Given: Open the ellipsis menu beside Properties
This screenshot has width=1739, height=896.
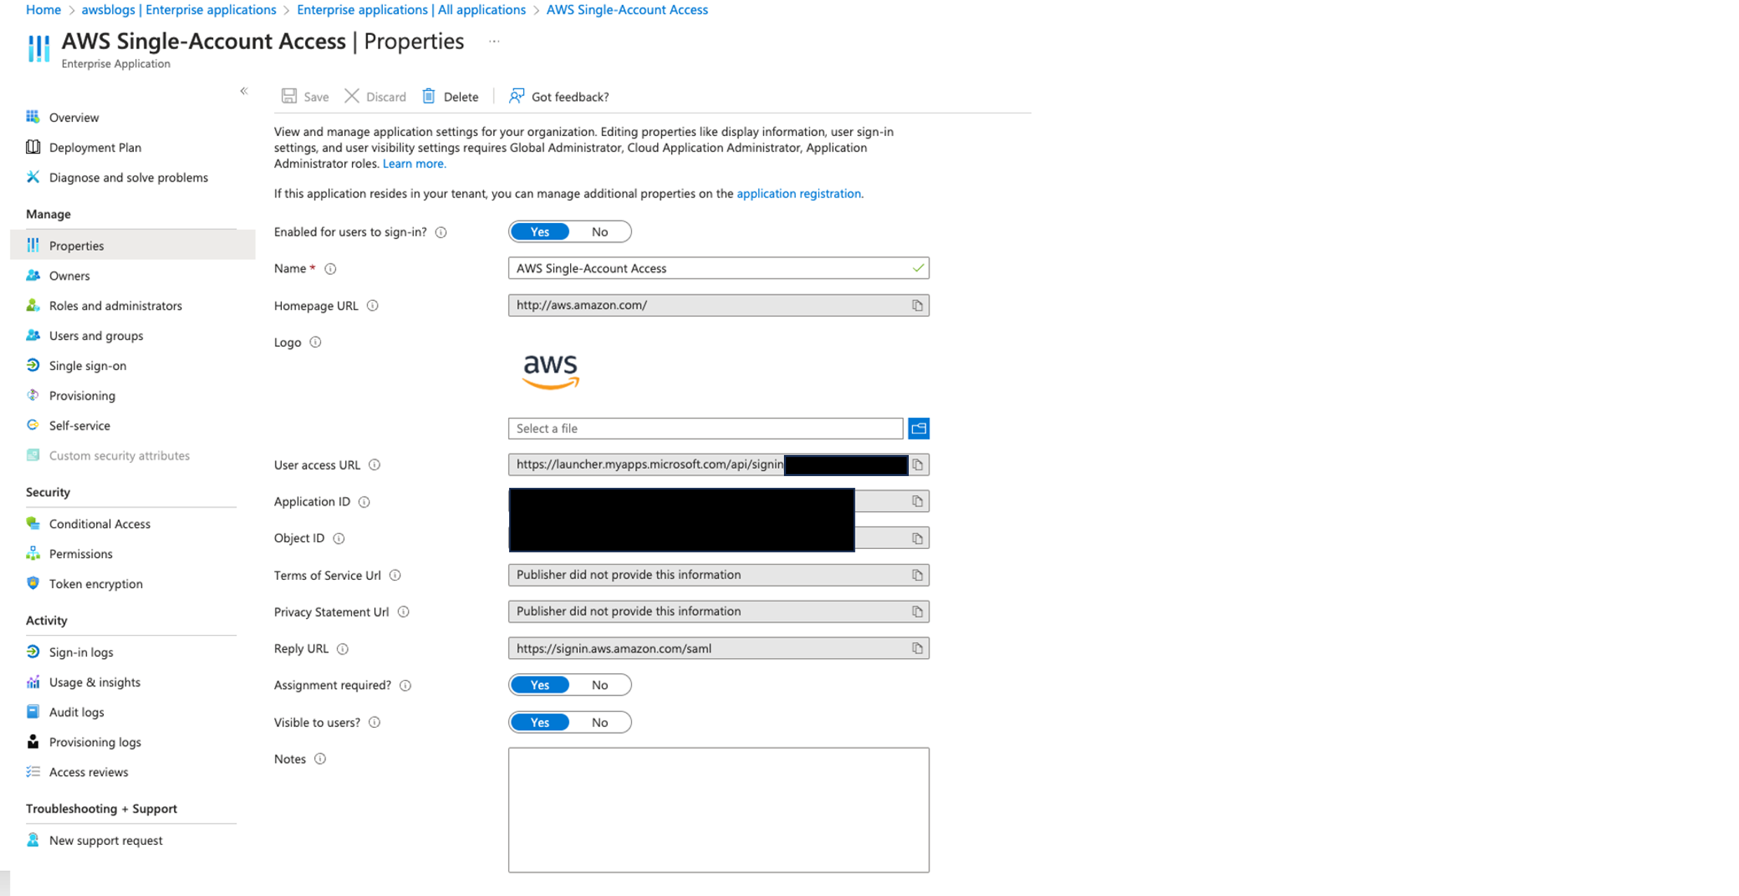Looking at the screenshot, I should click(x=494, y=41).
